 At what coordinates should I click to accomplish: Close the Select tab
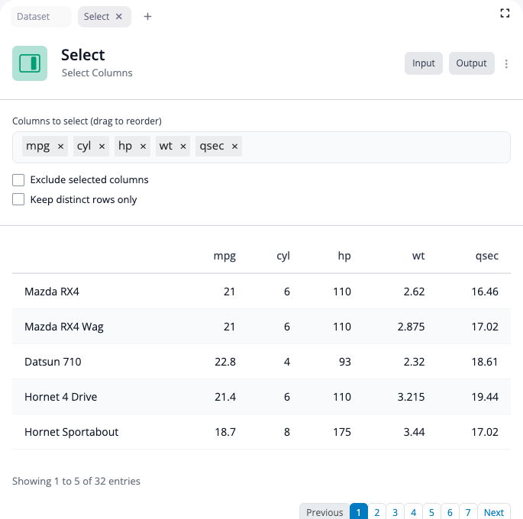(x=119, y=17)
